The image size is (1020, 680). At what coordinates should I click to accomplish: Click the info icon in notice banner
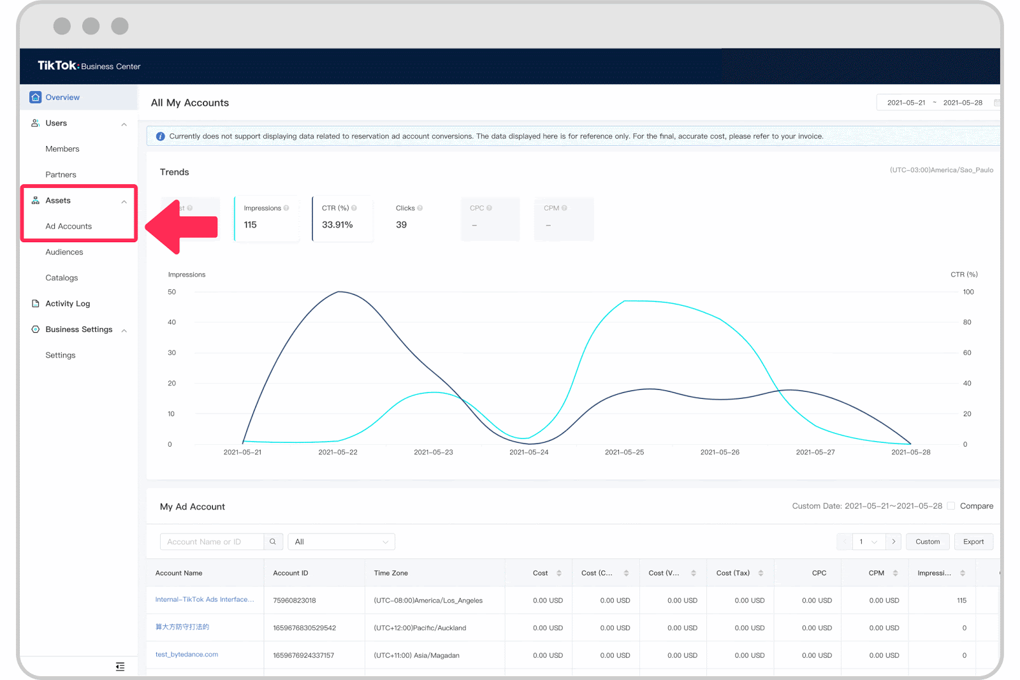(x=161, y=136)
